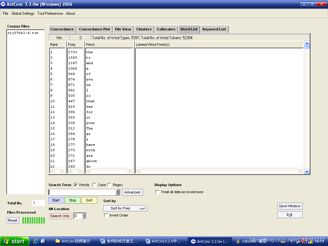Open collocate Paint window in taskbar
The height and width of the screenshot is (246, 328).
(x=254, y=241)
